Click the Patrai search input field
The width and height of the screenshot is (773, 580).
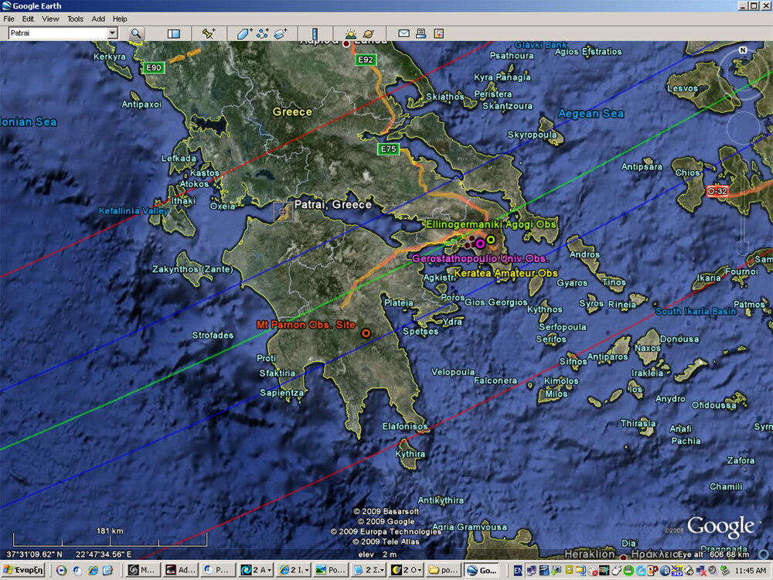[x=56, y=33]
